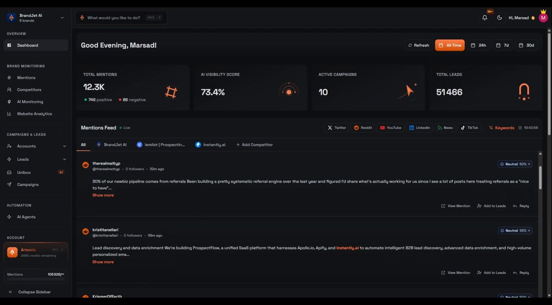The image size is (552, 305).
Task: Switch to the All mentions tab
Action: point(83,145)
